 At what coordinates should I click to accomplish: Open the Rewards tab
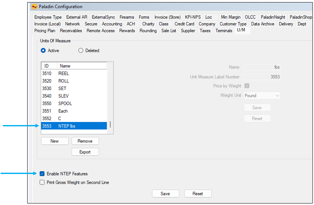pyautogui.click(x=127, y=31)
